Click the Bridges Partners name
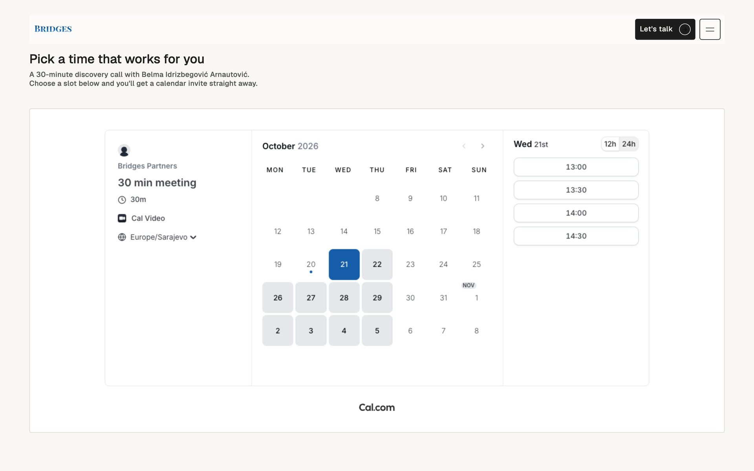The width and height of the screenshot is (754, 471). pos(147,166)
